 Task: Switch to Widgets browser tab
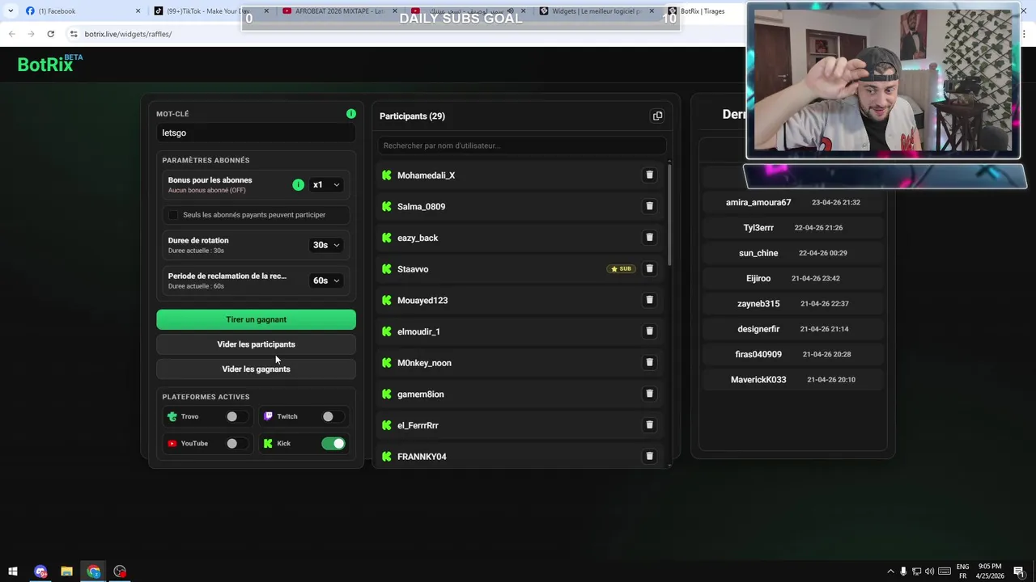click(x=595, y=11)
